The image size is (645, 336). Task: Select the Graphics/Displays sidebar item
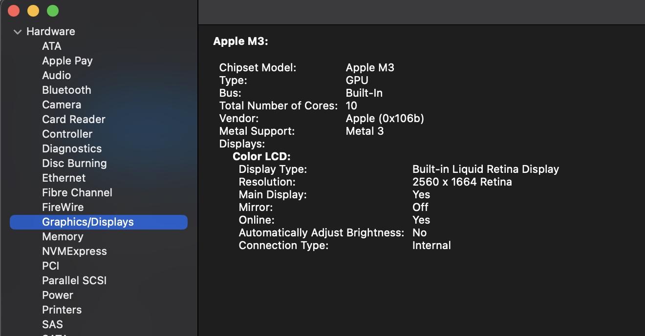point(88,222)
